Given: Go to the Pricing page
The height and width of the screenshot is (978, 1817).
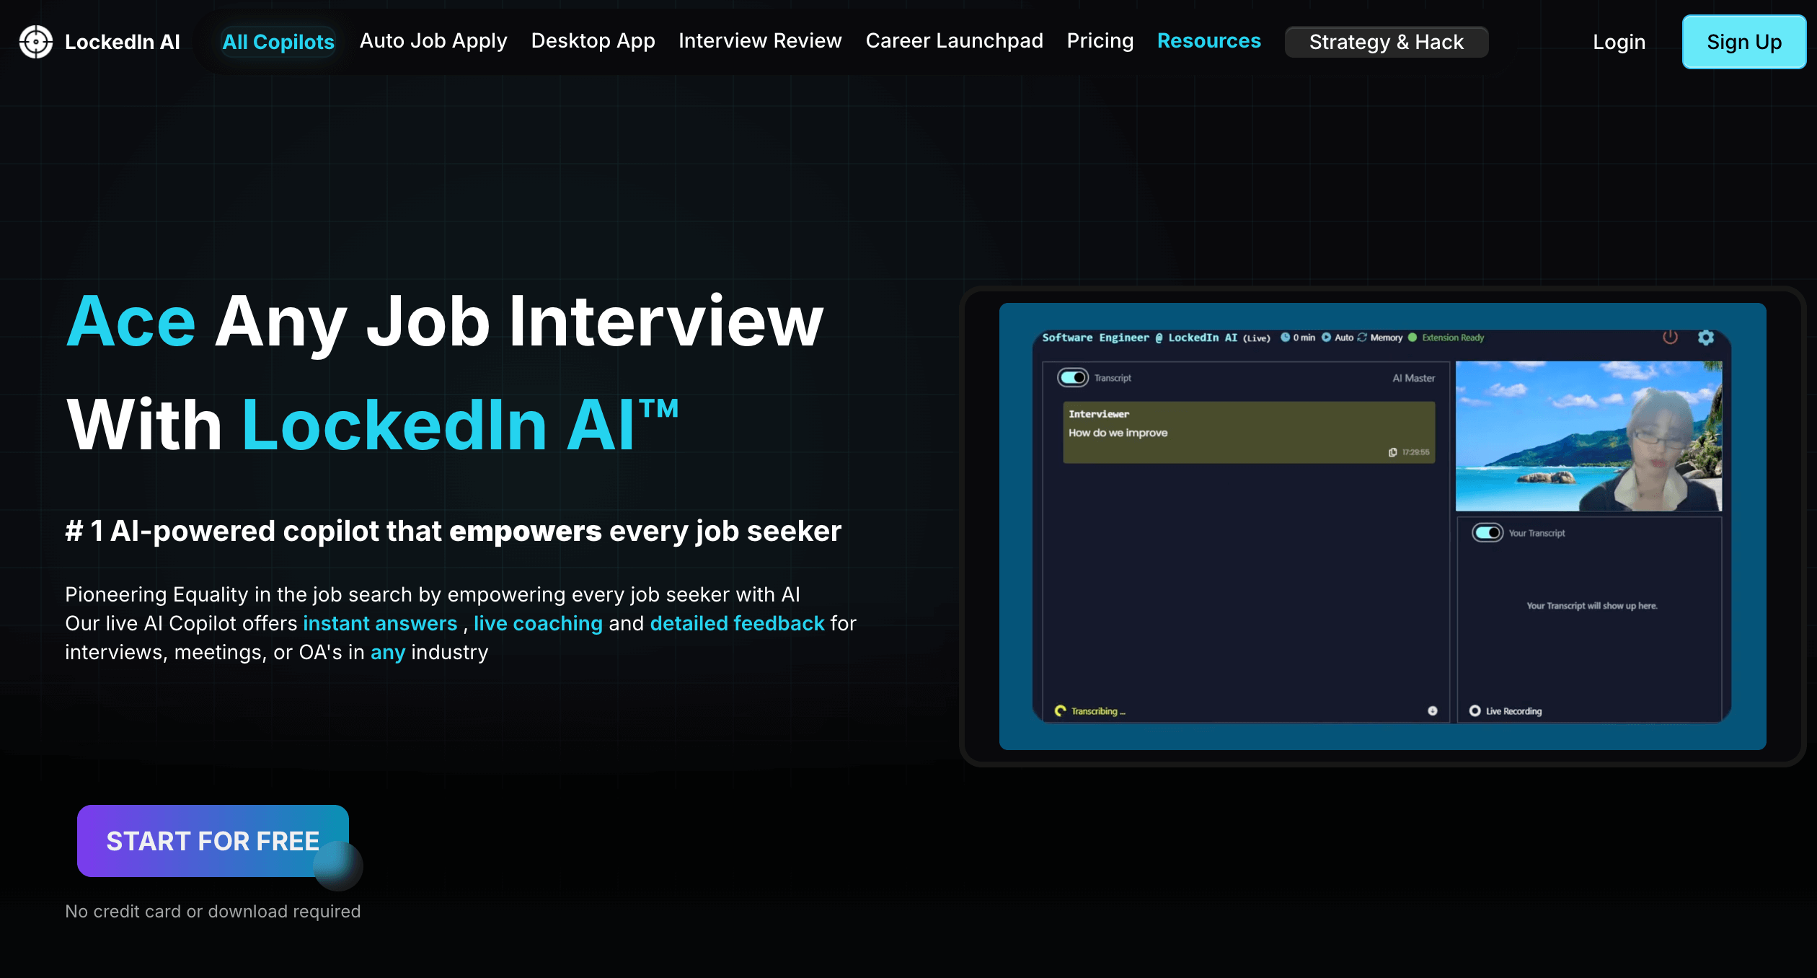Looking at the screenshot, I should (1100, 41).
